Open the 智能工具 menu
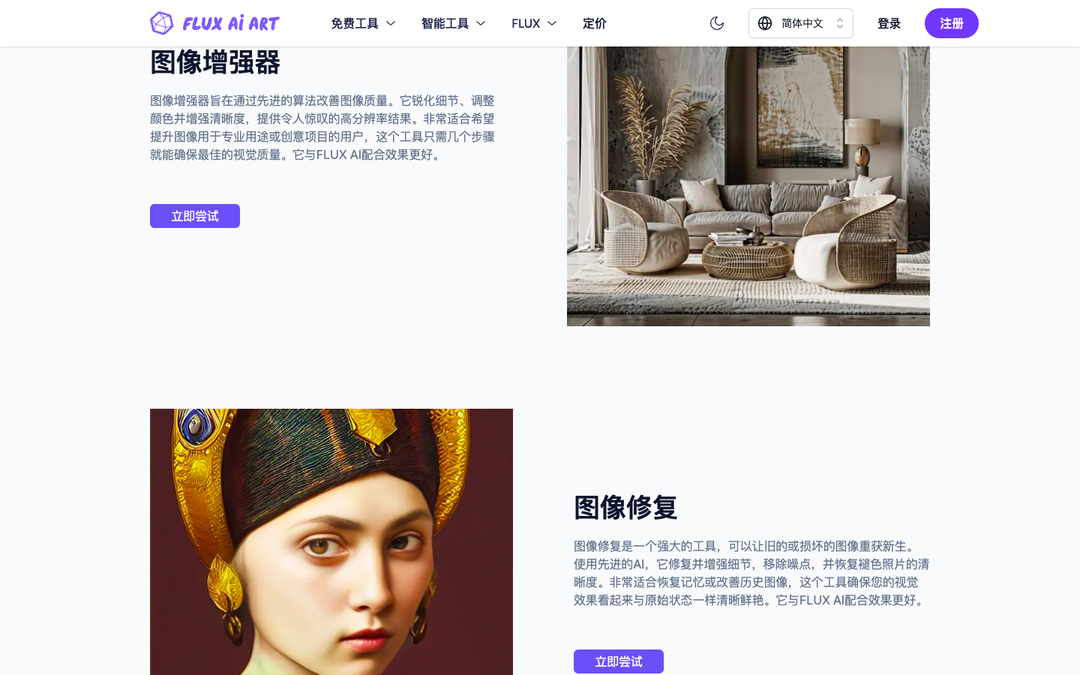 [x=453, y=23]
